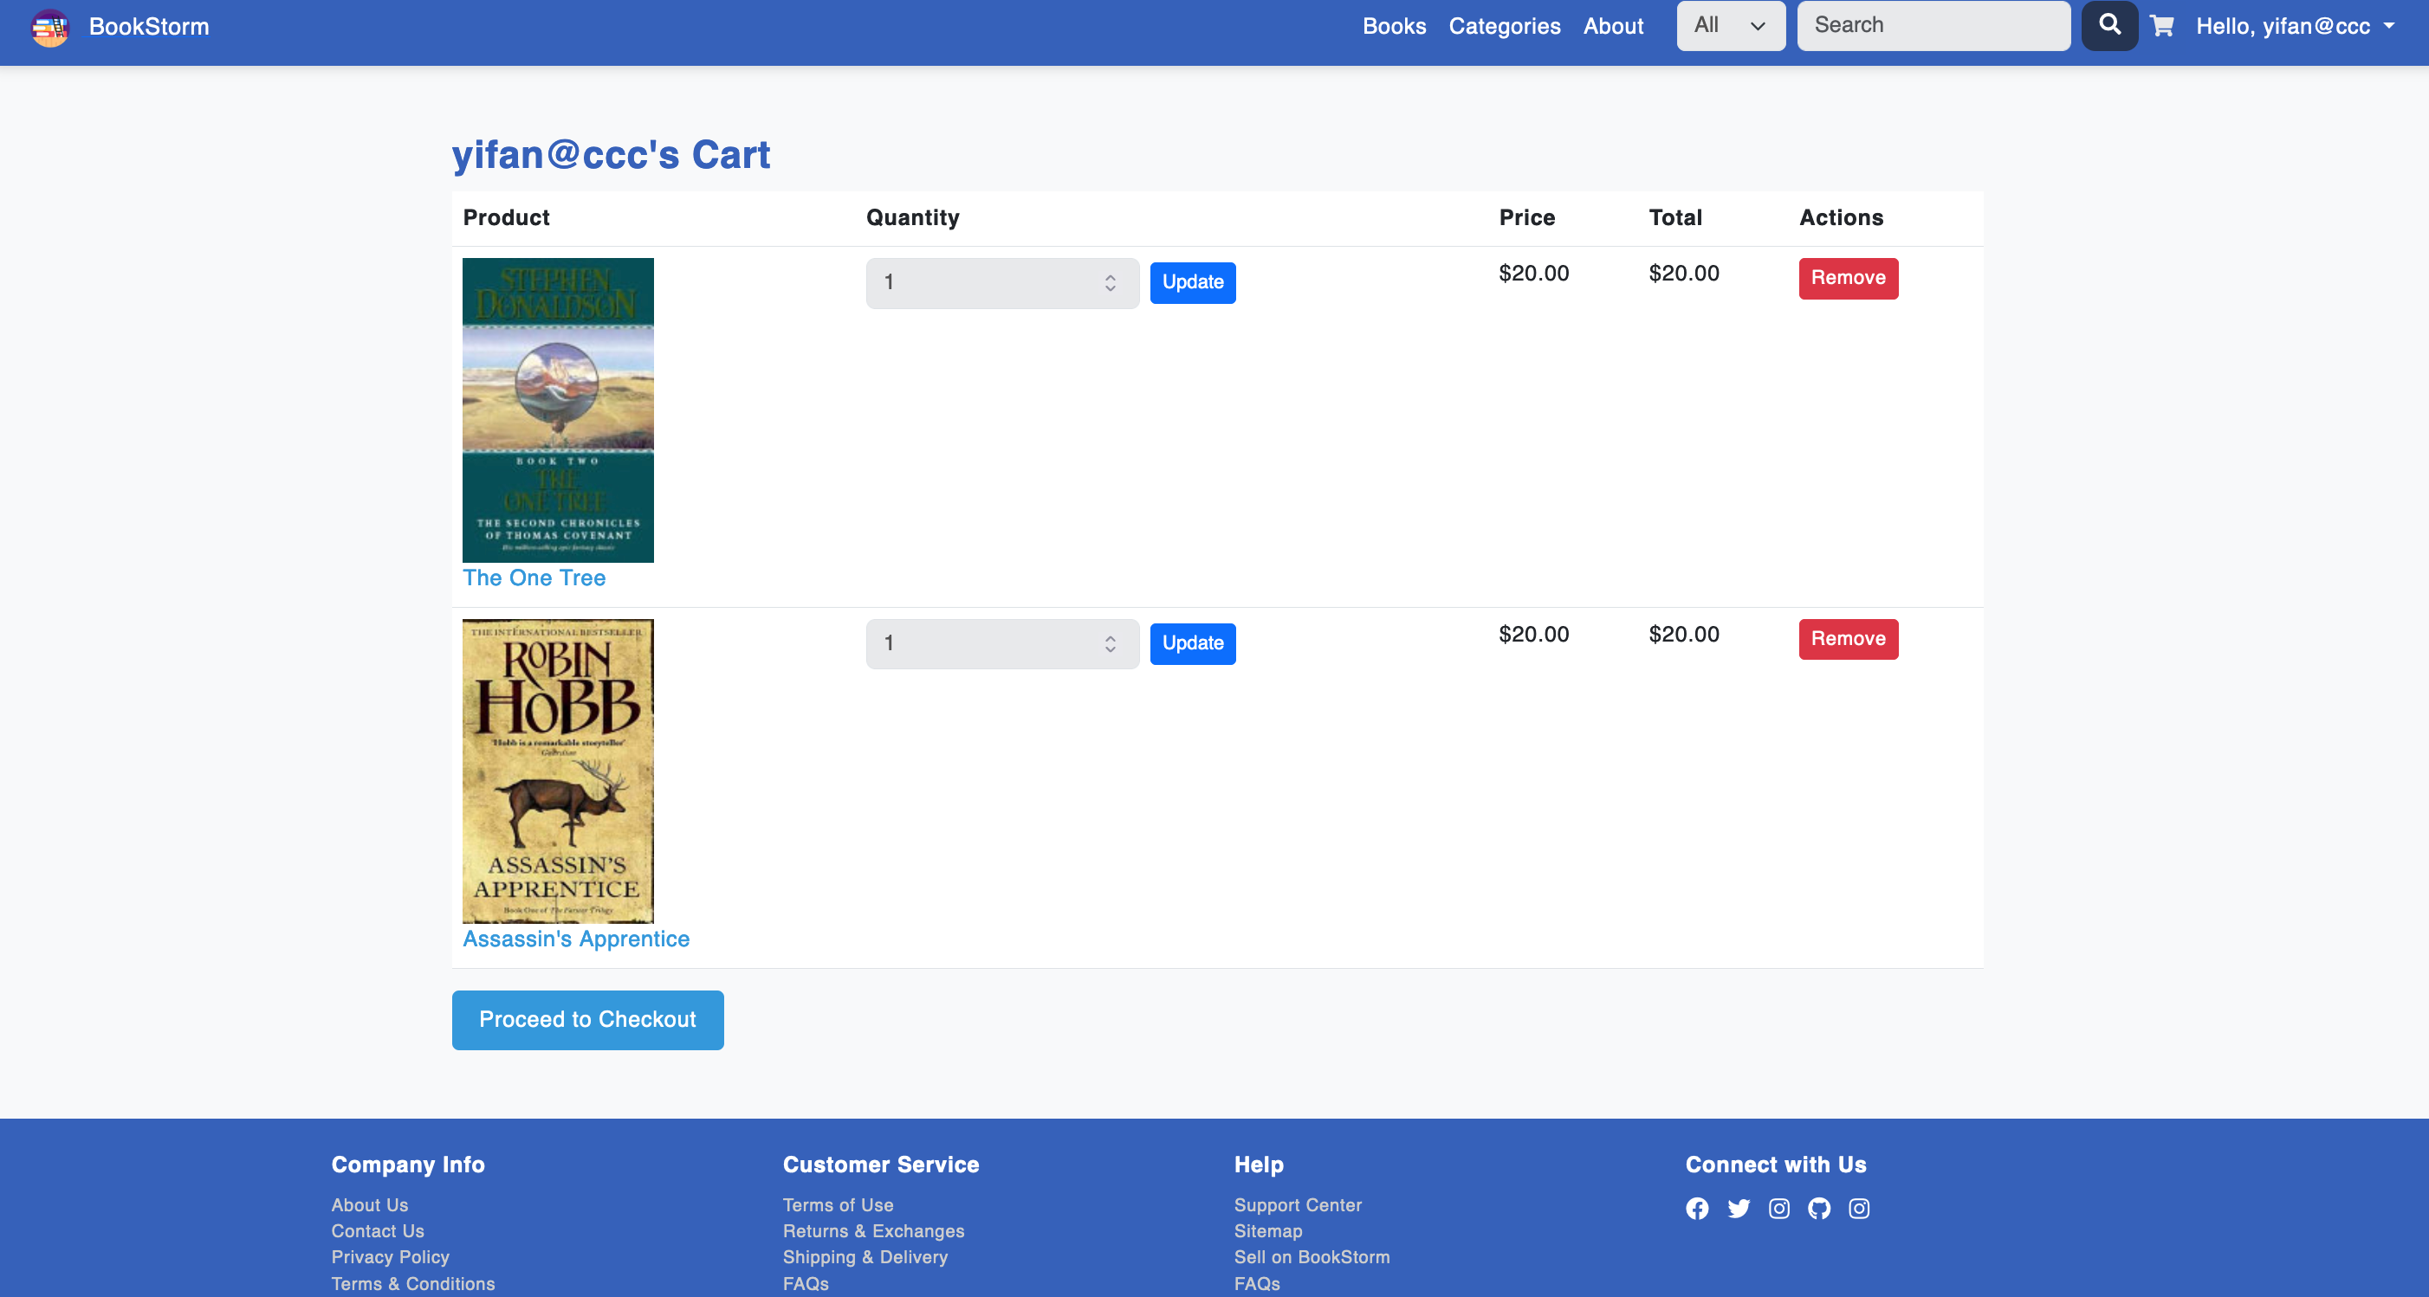This screenshot has width=2429, height=1297.
Task: Click the Price column header
Action: [x=1526, y=217]
